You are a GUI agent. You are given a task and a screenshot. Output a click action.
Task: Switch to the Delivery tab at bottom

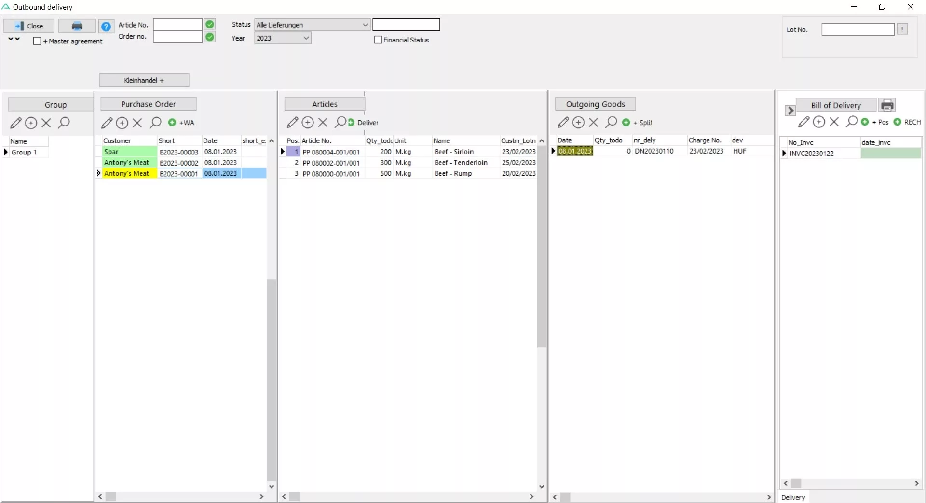coord(793,497)
